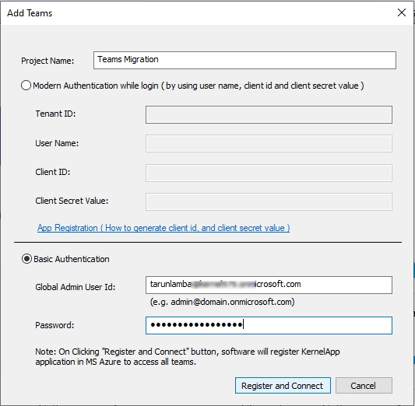Click the User Name field
This screenshot has width=415, height=406.
click(x=269, y=144)
